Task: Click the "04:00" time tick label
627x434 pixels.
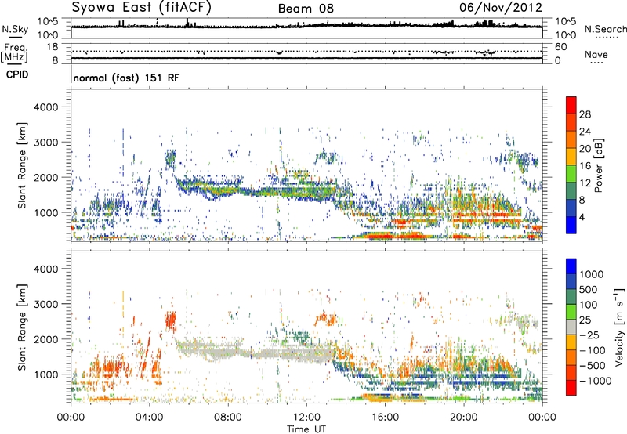Action: (150, 418)
